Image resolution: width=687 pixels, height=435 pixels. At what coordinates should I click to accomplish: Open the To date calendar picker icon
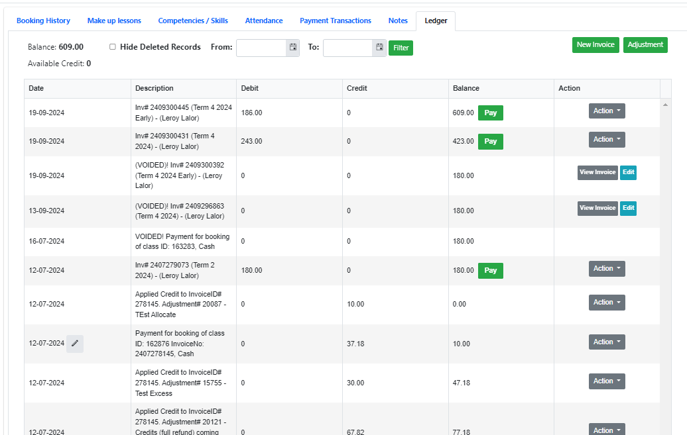click(379, 48)
